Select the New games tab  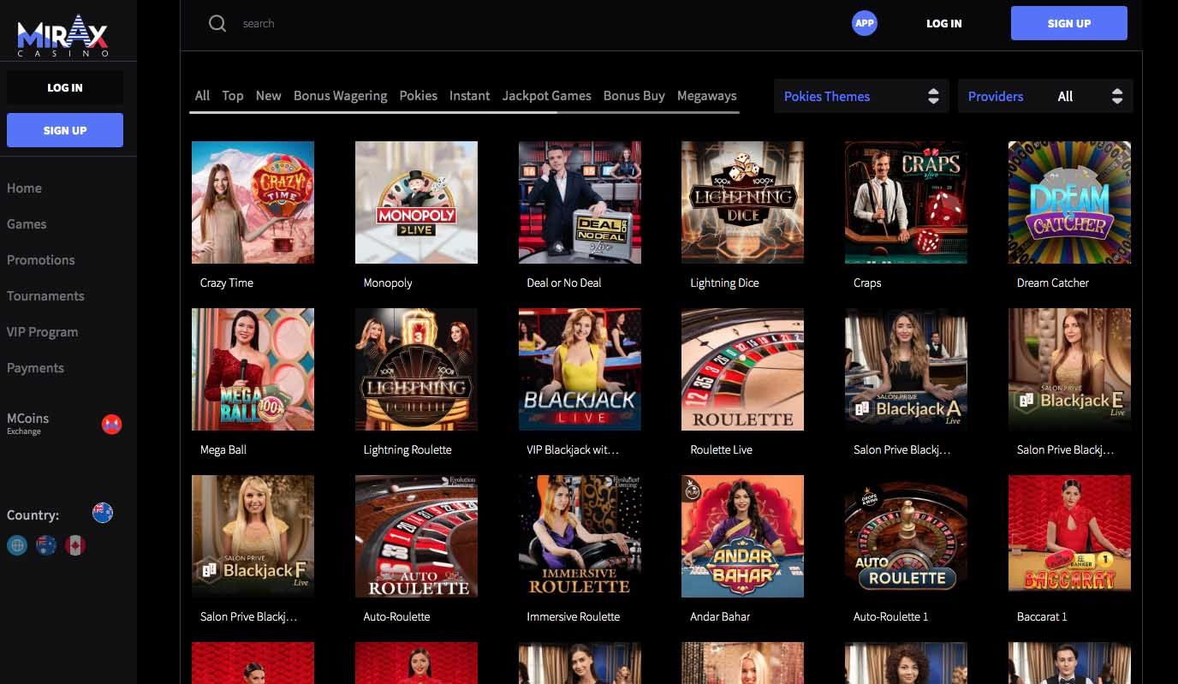click(x=268, y=96)
